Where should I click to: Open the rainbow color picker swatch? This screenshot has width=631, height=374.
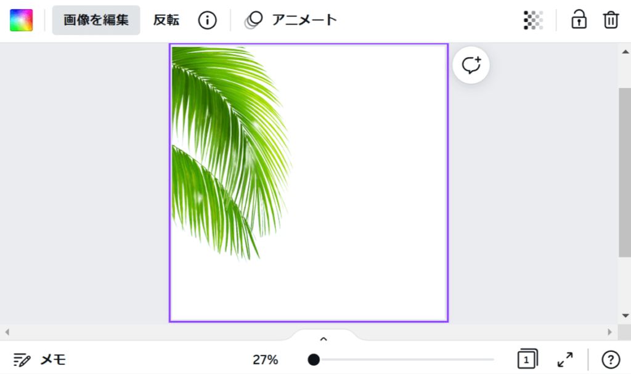22,20
